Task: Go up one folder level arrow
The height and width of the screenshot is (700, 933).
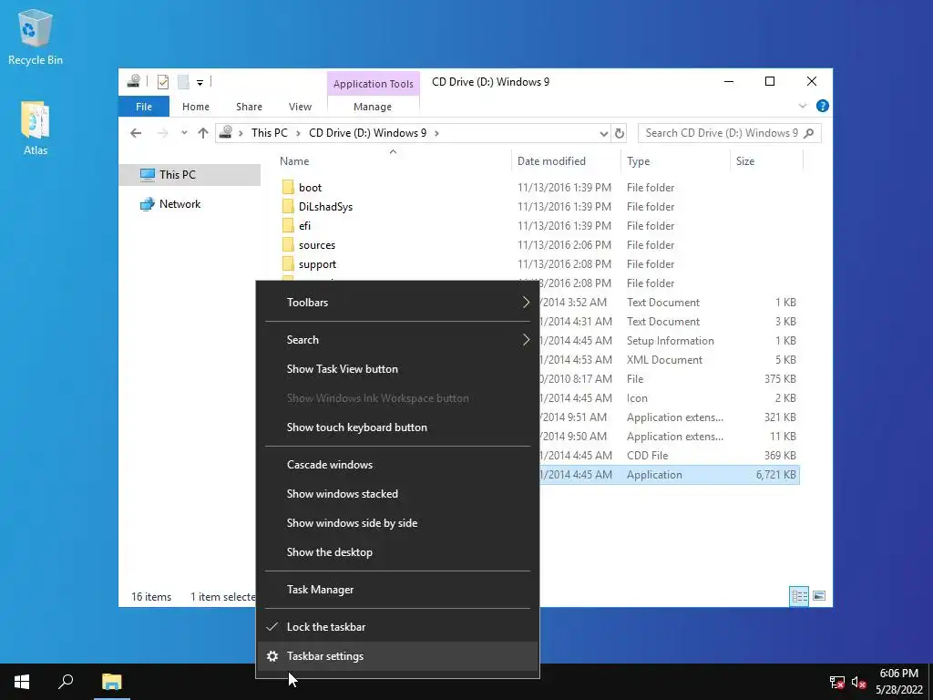Action: pyautogui.click(x=203, y=133)
